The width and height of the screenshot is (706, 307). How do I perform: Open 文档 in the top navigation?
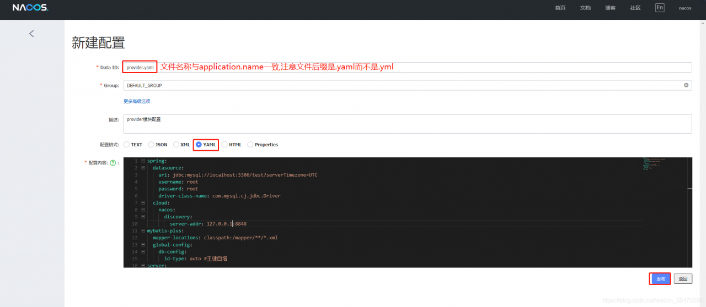(x=585, y=8)
